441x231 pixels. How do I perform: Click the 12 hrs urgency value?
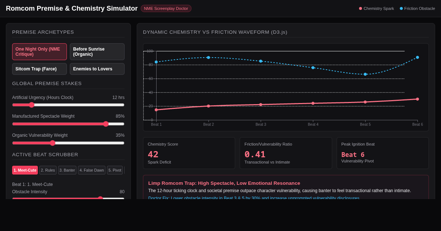[118, 98]
